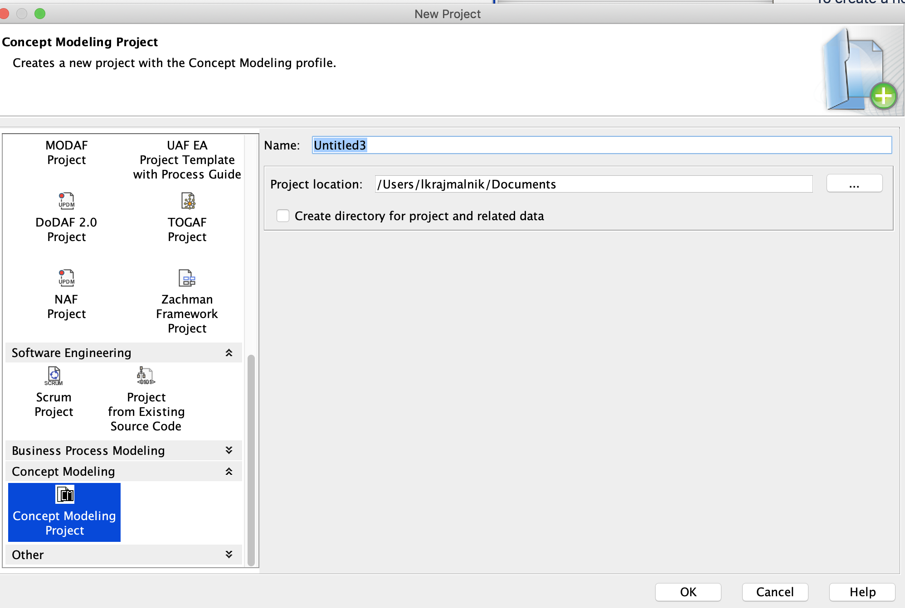Choose the NAF Project template icon

[66, 278]
